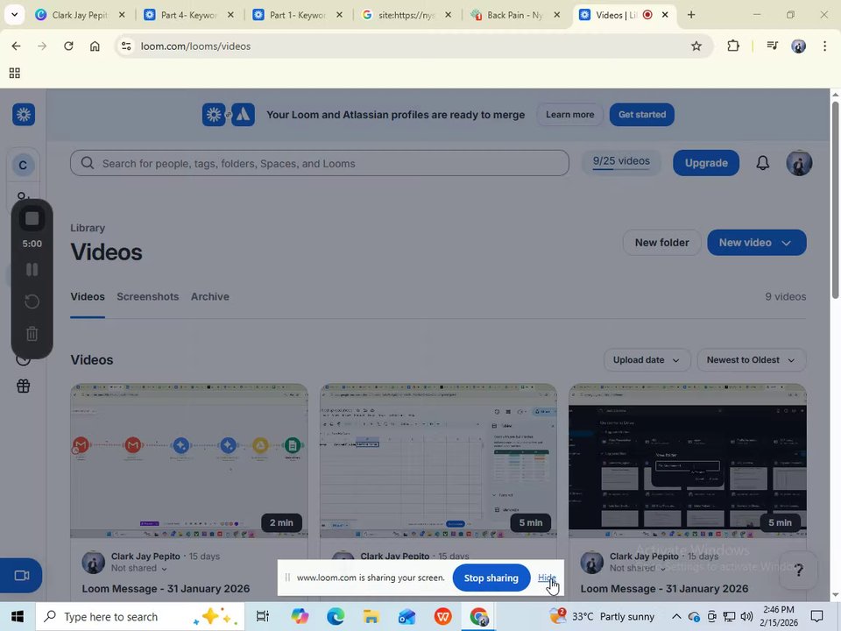Open notifications via the bell icon
The image size is (841, 631).
pos(763,163)
